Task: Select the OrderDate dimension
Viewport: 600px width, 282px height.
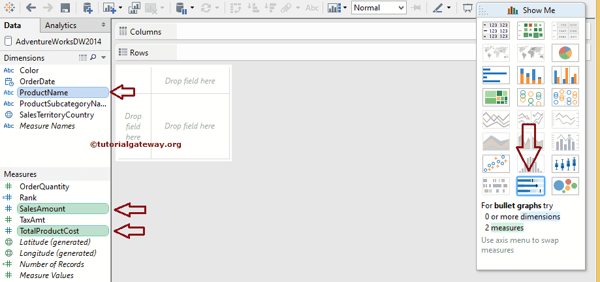Action: pos(37,82)
